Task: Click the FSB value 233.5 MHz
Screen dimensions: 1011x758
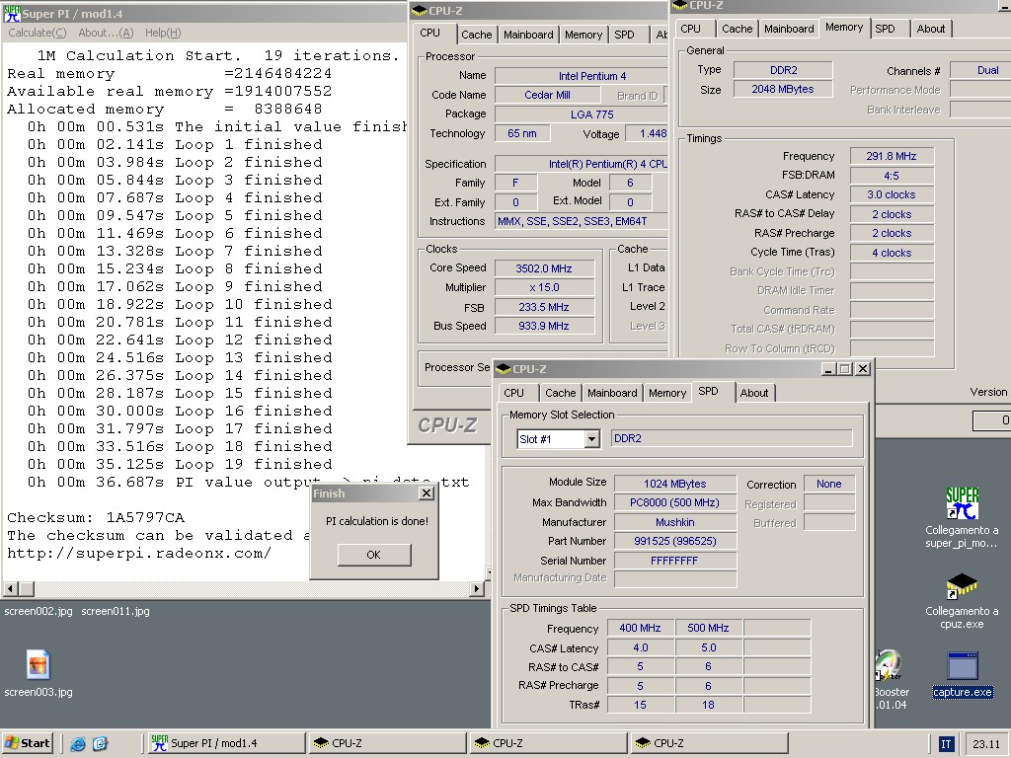Action: [x=544, y=307]
